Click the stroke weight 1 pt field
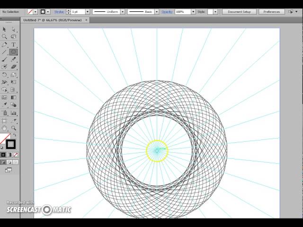Screen dimensions: 303x227 point(78,12)
